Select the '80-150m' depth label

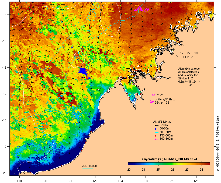(165, 132)
